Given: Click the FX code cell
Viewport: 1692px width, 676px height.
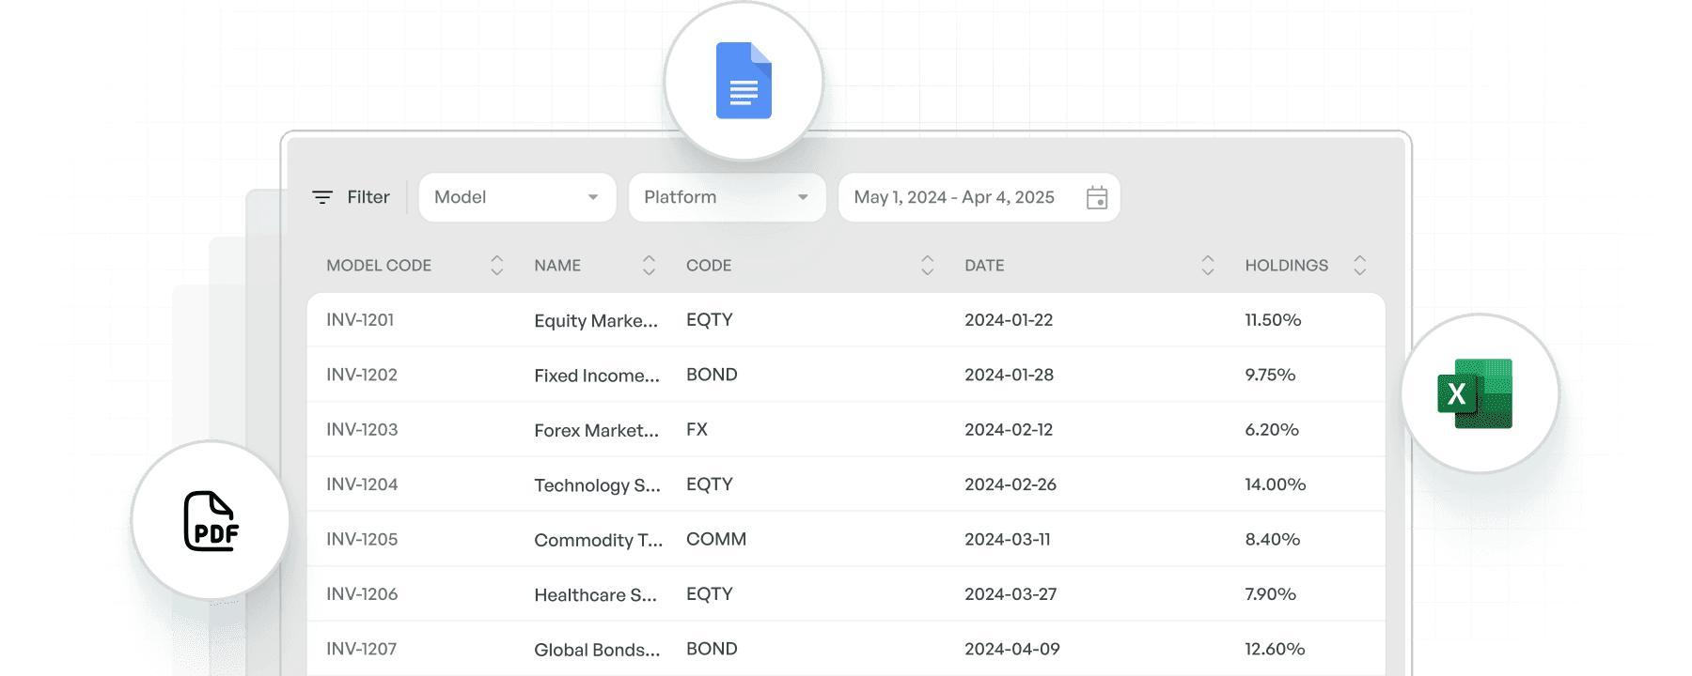Looking at the screenshot, I should 697,429.
